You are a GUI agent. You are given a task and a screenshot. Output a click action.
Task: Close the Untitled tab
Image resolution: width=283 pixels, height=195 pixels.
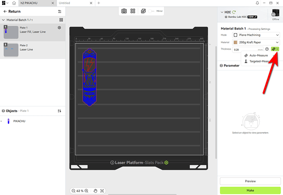pos(91,3)
